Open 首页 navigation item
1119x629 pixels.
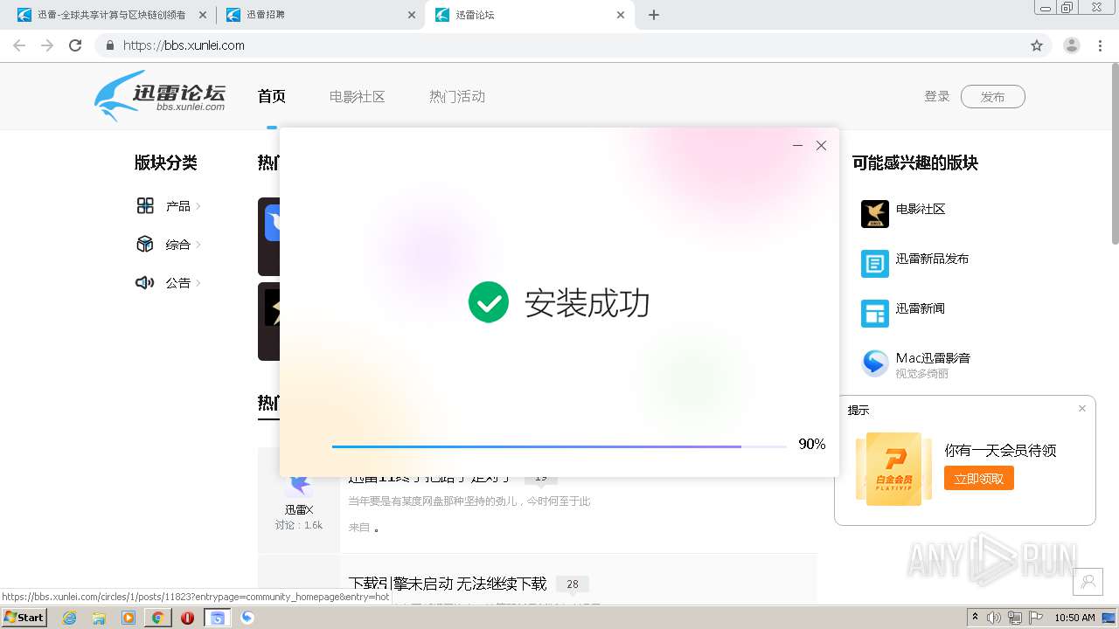272,97
